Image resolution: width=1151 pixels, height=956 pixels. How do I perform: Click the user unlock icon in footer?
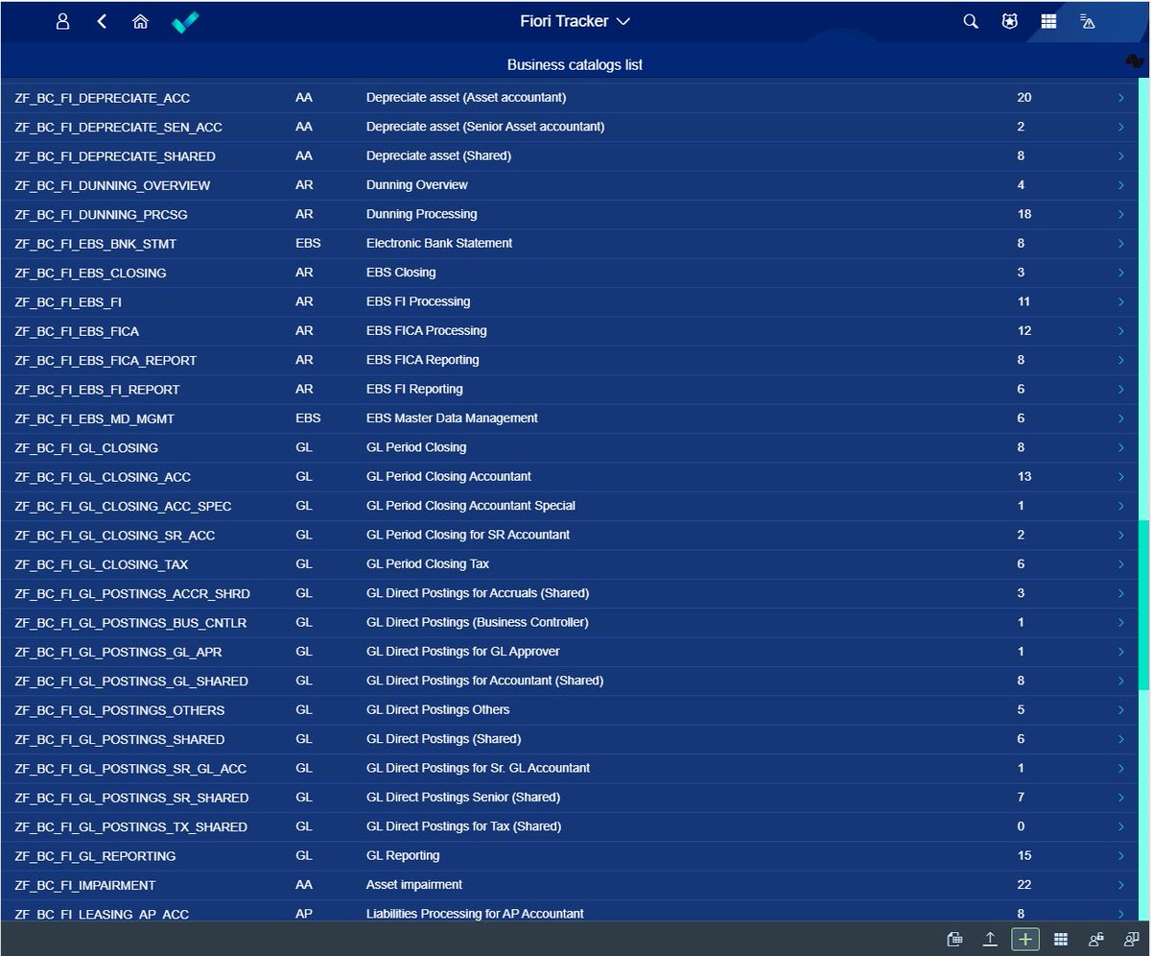[1096, 939]
